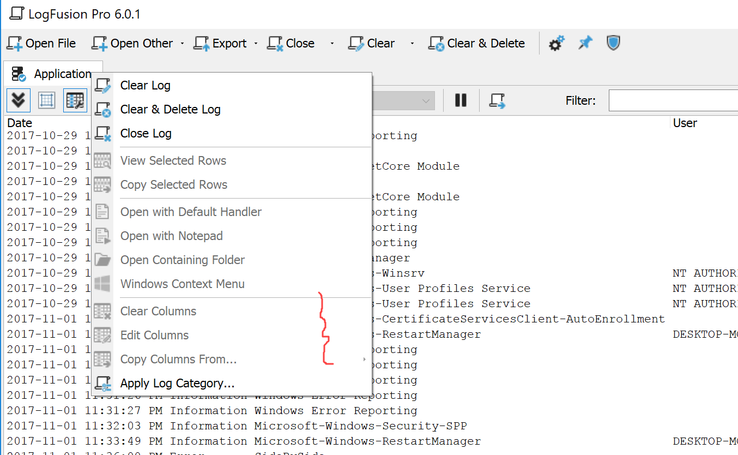Open the dropdown arrow next to Clear

click(x=412, y=44)
